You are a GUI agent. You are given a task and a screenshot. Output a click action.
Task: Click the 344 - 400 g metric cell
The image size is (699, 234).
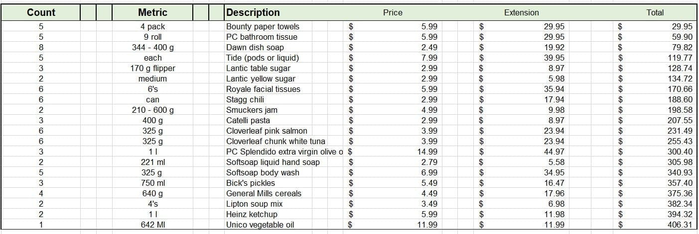click(x=152, y=47)
